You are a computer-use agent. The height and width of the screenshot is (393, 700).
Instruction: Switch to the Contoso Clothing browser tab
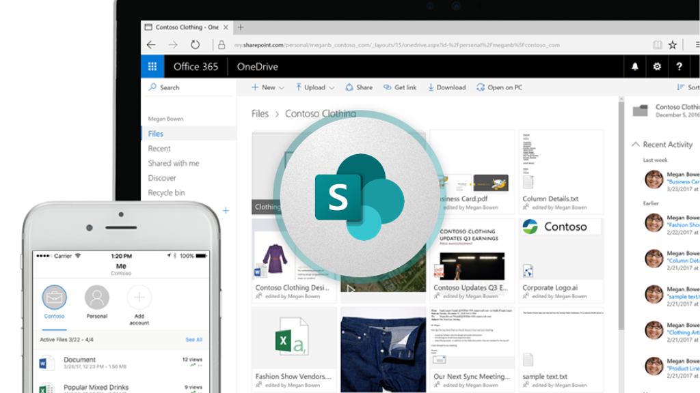pos(186,27)
